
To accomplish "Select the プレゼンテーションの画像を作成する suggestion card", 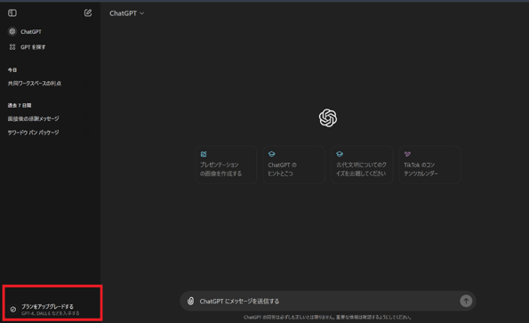I will click(226, 165).
